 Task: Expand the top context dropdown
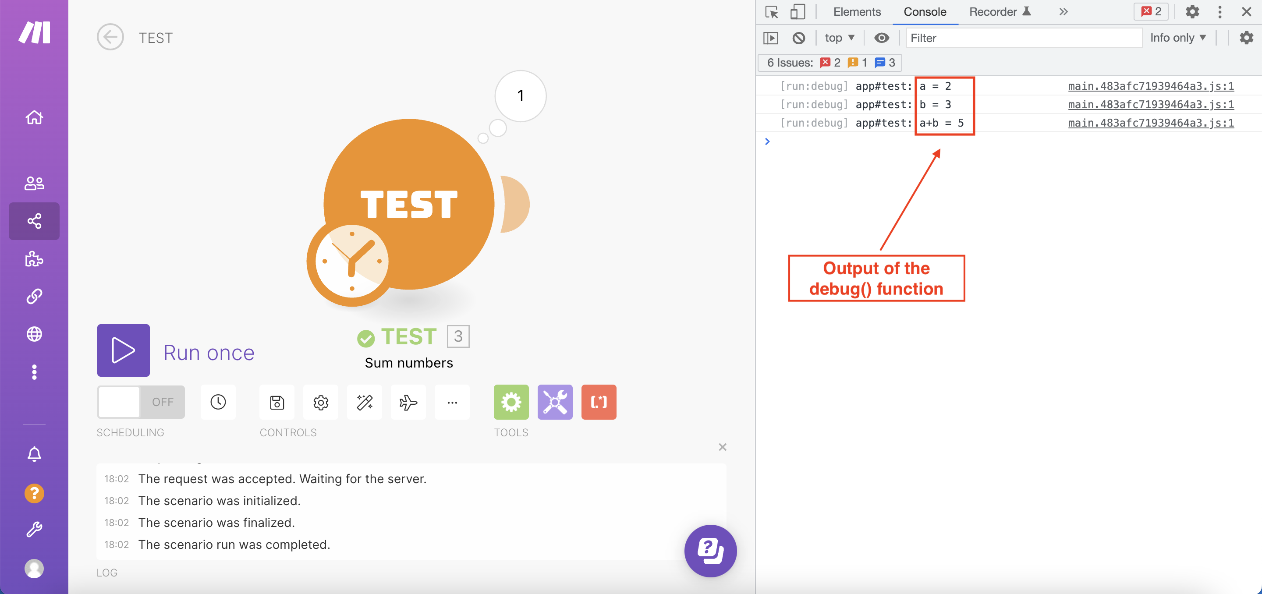point(839,38)
